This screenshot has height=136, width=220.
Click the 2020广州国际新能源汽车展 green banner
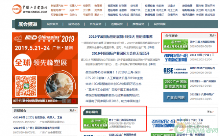176,84
